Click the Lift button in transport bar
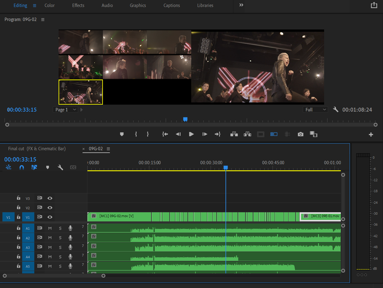The width and height of the screenshot is (383, 288). tap(234, 134)
